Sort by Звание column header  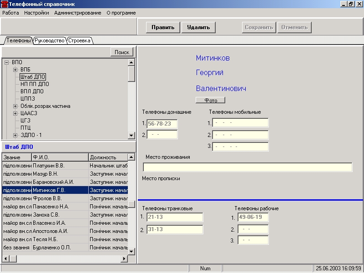(x=17, y=157)
